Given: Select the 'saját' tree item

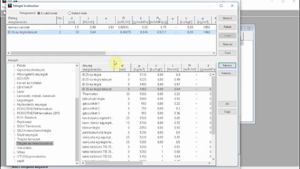Looking at the screenshot, I should pos(21,161).
